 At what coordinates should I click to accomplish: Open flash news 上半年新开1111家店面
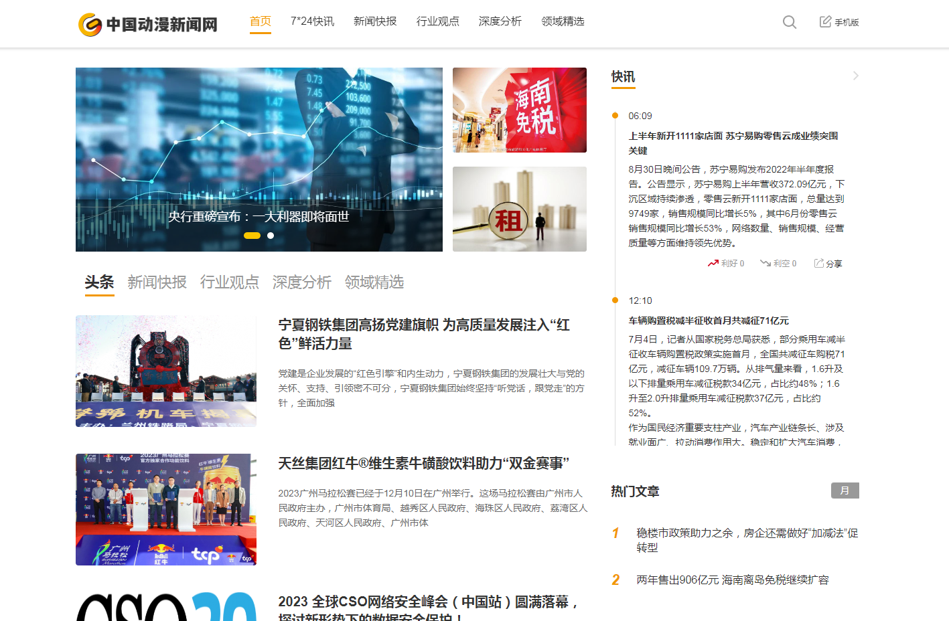tap(733, 143)
